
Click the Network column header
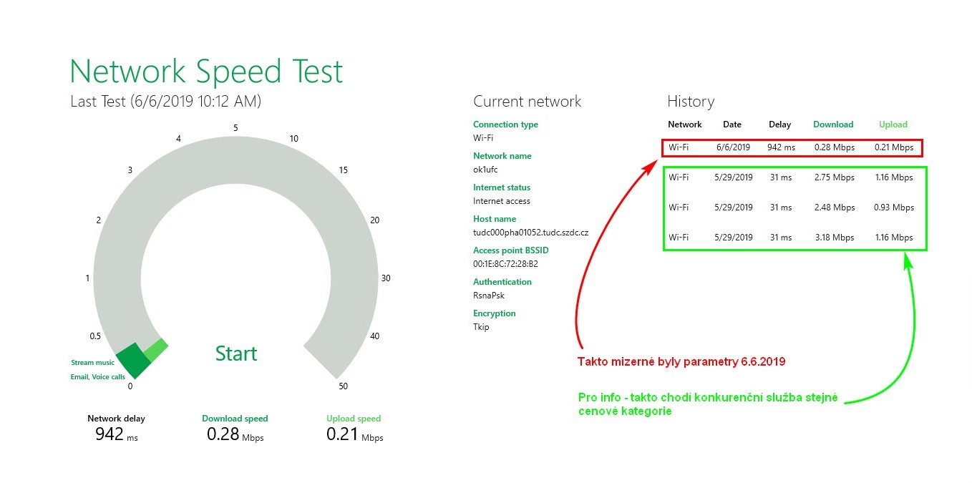click(x=684, y=125)
